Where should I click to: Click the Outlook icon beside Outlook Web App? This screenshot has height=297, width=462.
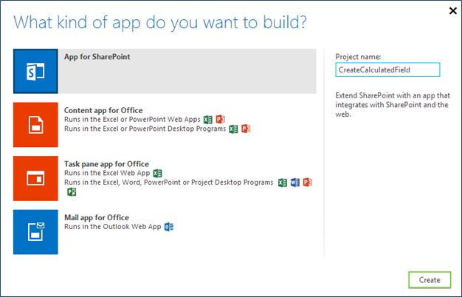[169, 227]
